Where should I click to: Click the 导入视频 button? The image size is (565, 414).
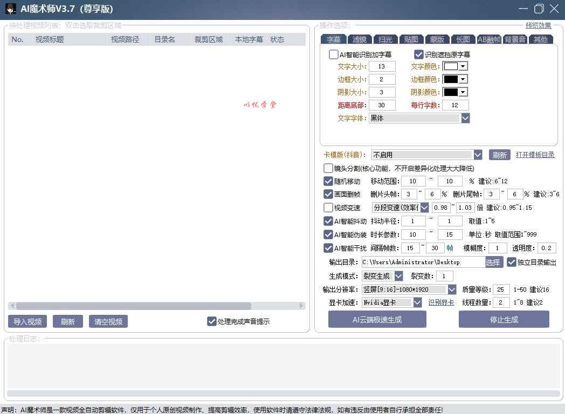[27, 322]
